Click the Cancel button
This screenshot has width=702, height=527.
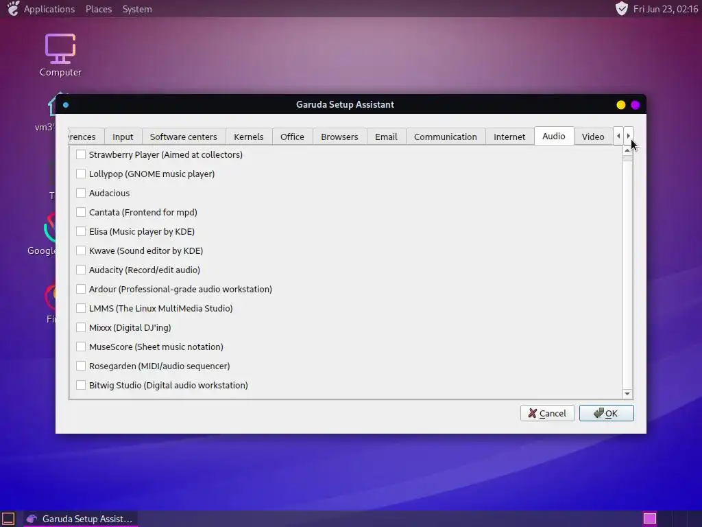point(547,413)
